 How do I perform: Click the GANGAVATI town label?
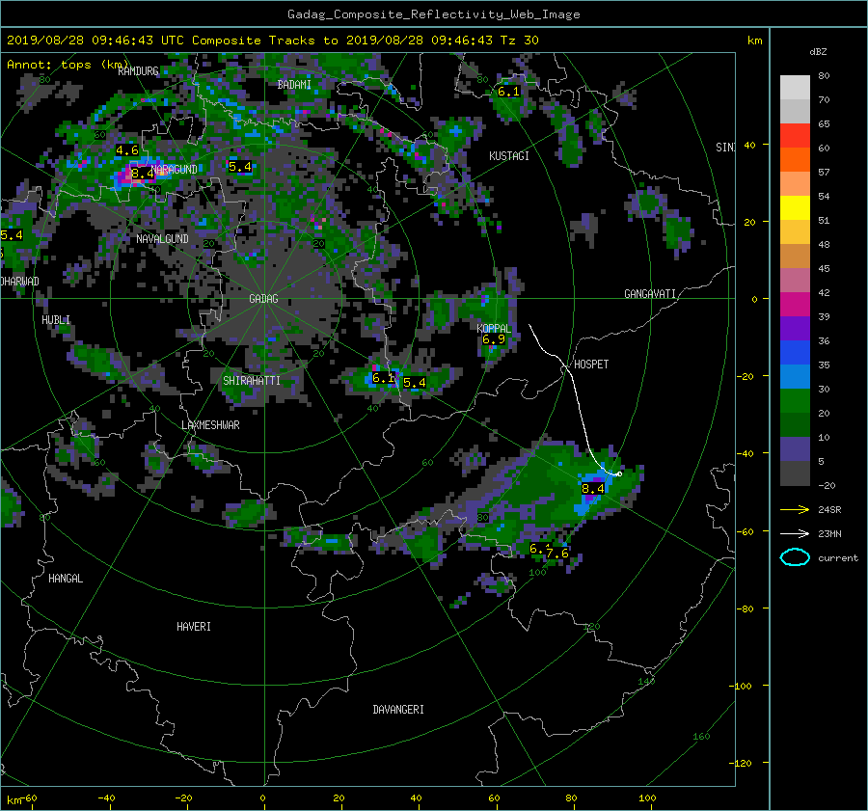pyautogui.click(x=650, y=294)
